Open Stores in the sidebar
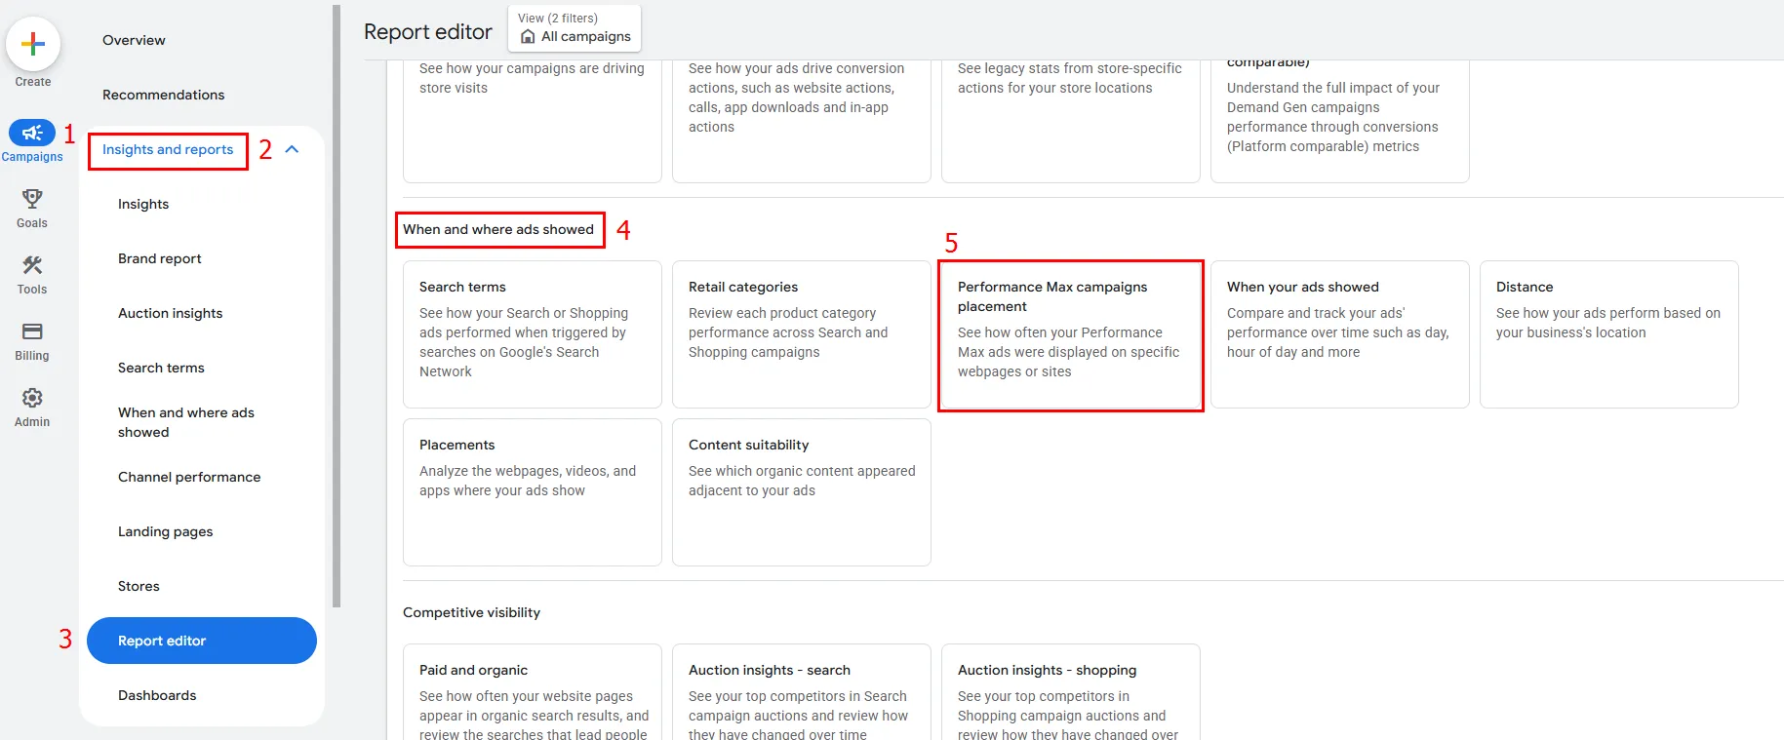The image size is (1784, 740). click(x=139, y=586)
